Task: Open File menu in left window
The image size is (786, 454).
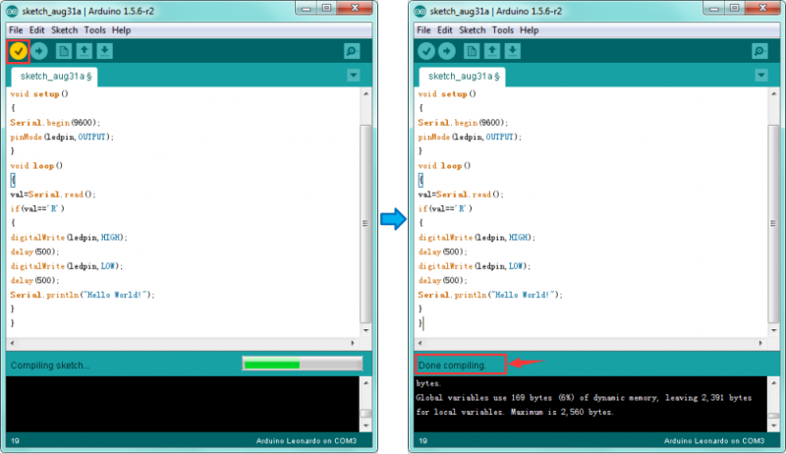Action: pos(16,30)
